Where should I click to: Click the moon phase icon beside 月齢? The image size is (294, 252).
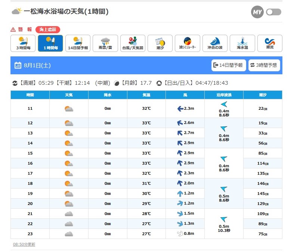[x=117, y=83]
